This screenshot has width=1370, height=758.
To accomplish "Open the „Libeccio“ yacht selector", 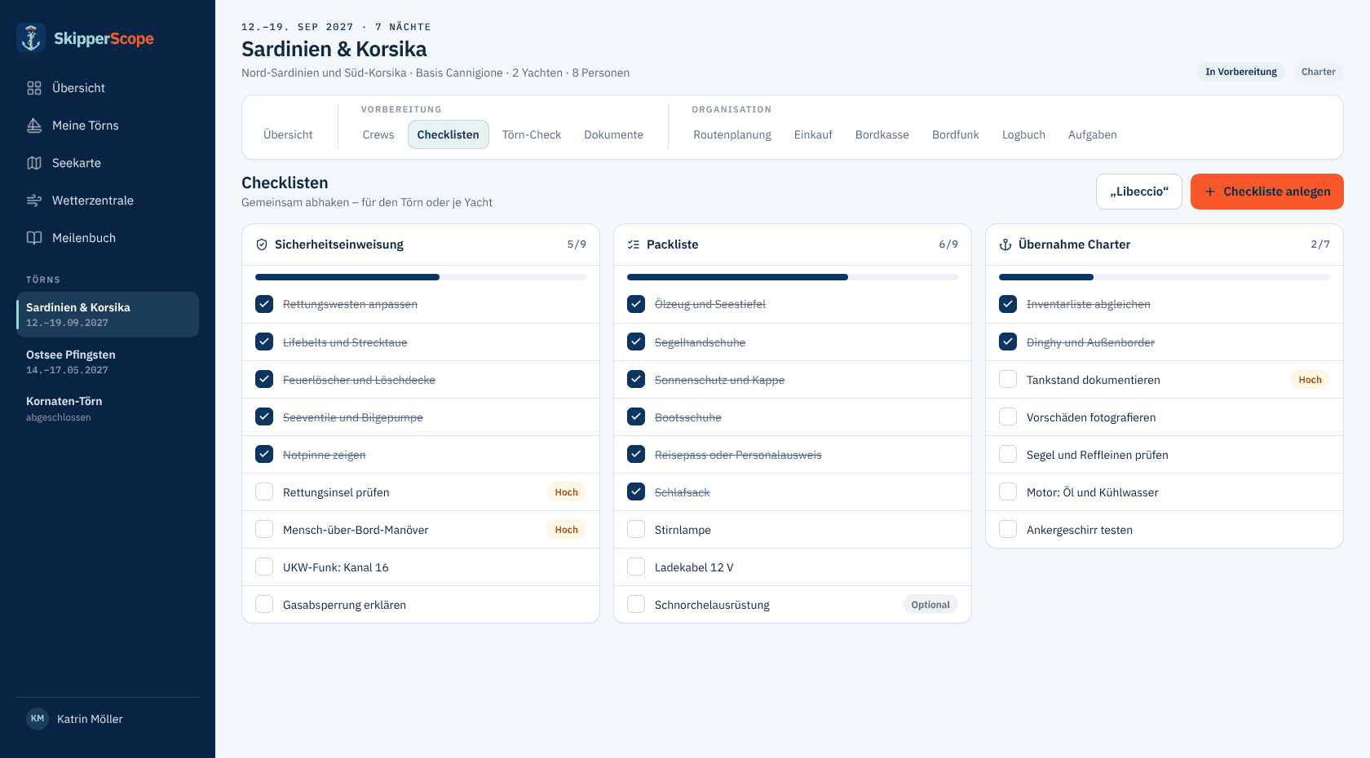I will [x=1139, y=192].
